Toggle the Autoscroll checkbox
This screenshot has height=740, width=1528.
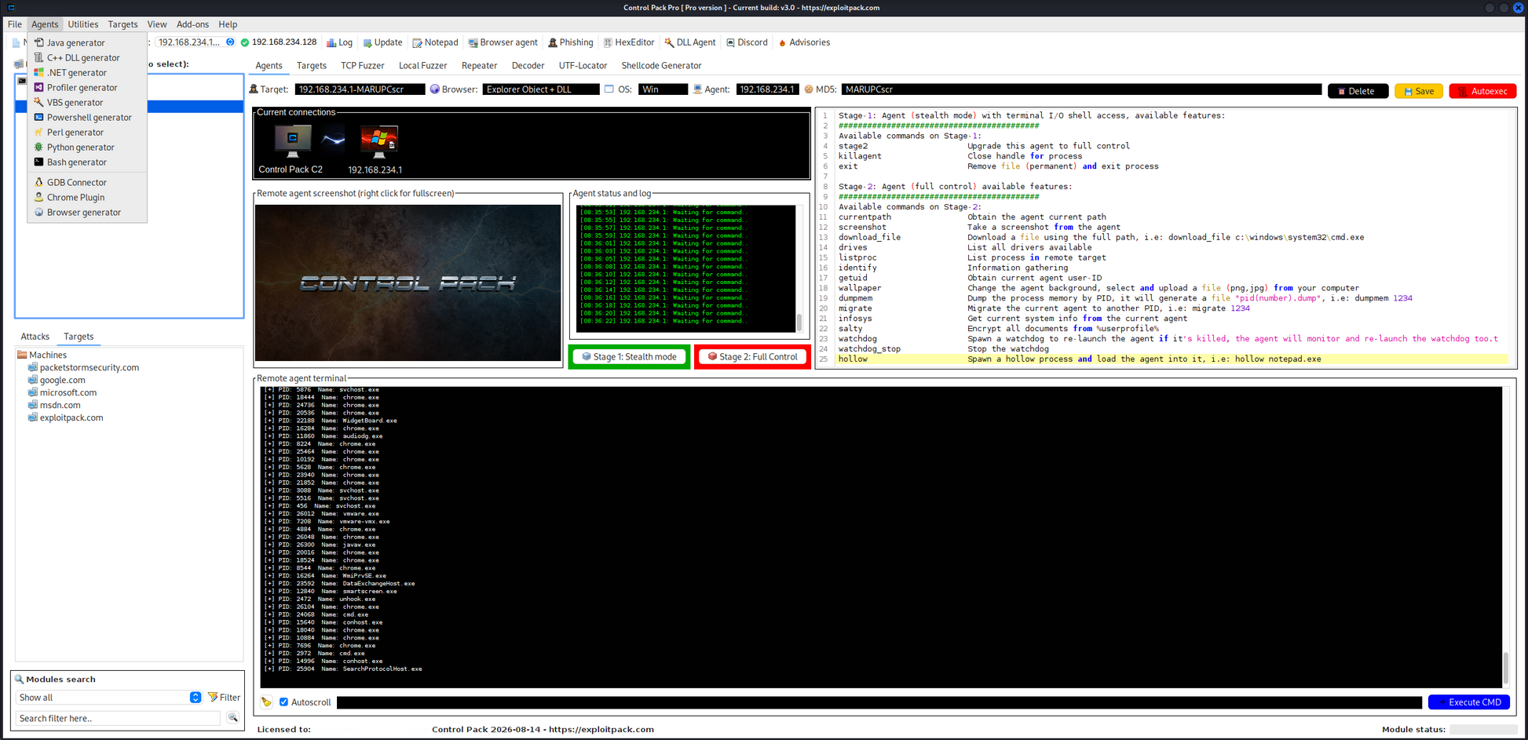tap(284, 702)
